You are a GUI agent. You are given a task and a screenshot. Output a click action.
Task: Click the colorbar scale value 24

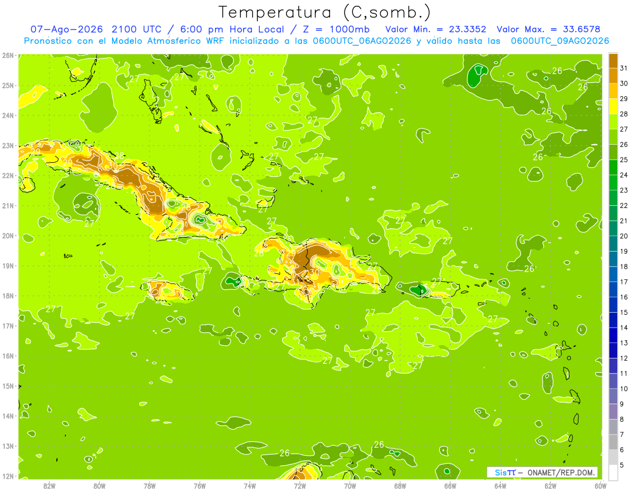click(624, 175)
